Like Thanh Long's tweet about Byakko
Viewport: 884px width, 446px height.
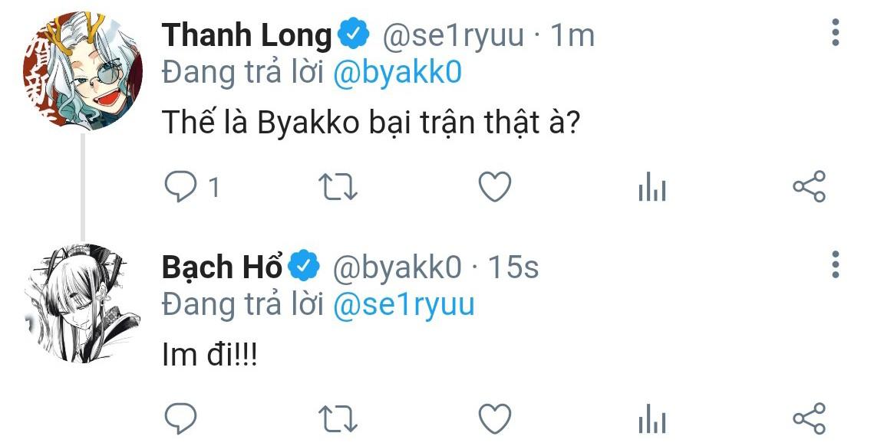(x=494, y=187)
